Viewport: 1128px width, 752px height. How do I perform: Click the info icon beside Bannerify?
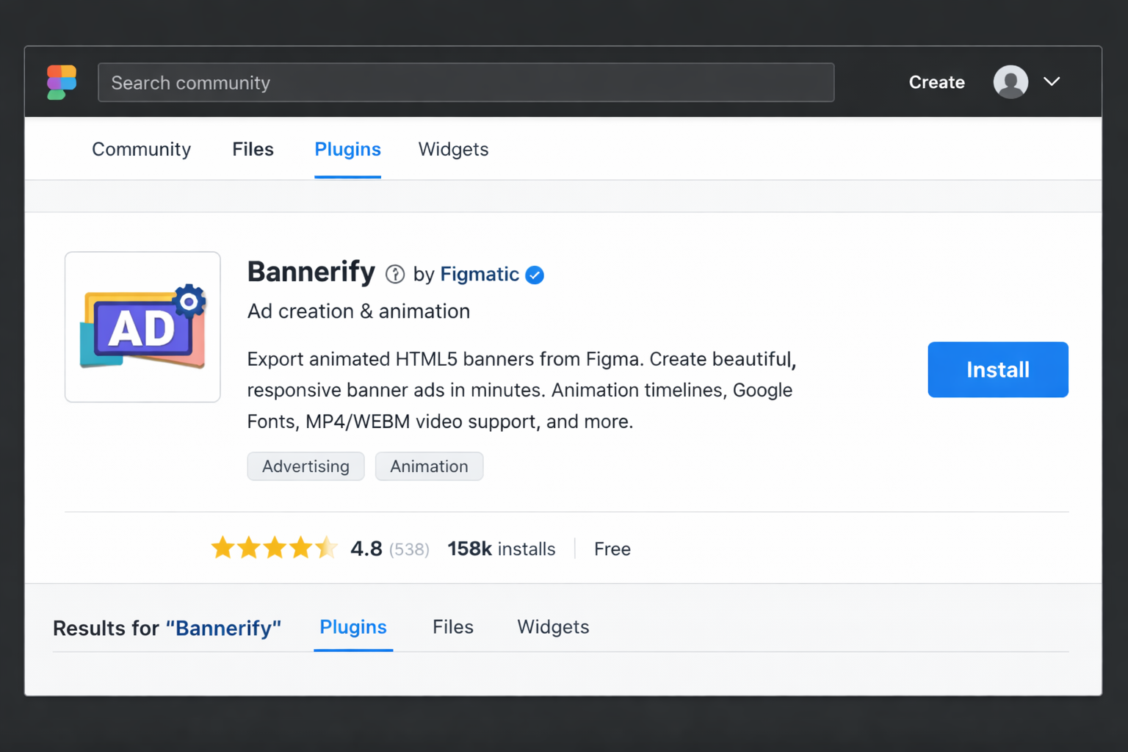tap(395, 274)
